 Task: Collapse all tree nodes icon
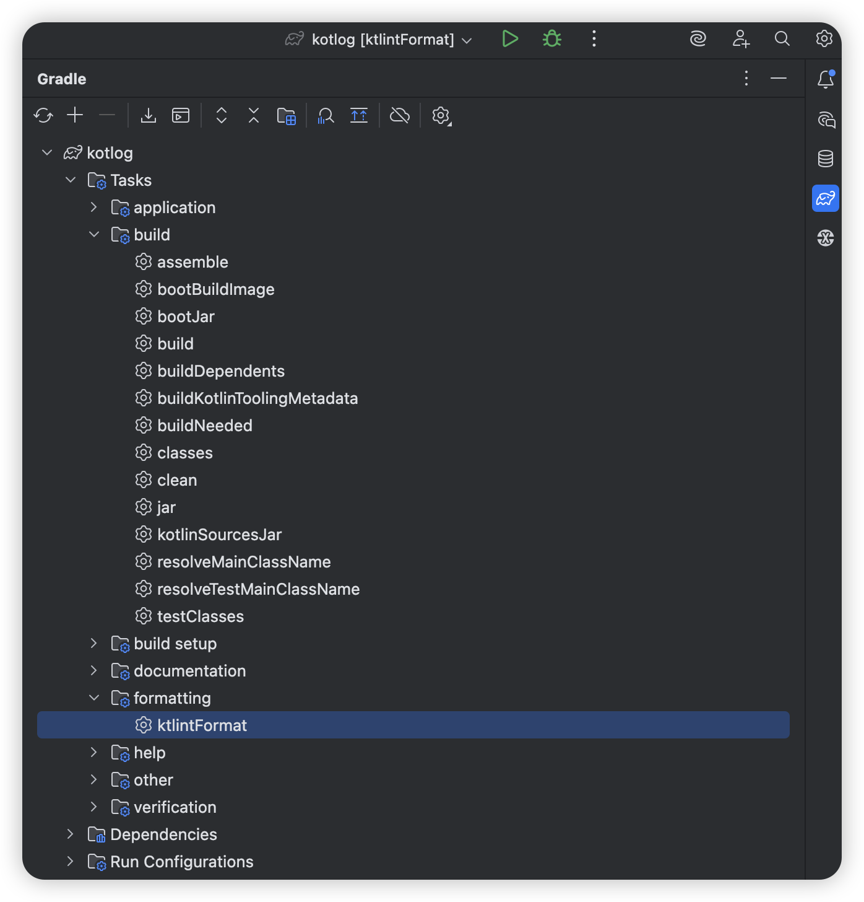pos(254,115)
